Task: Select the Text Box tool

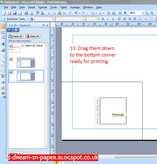Action: 3,33
